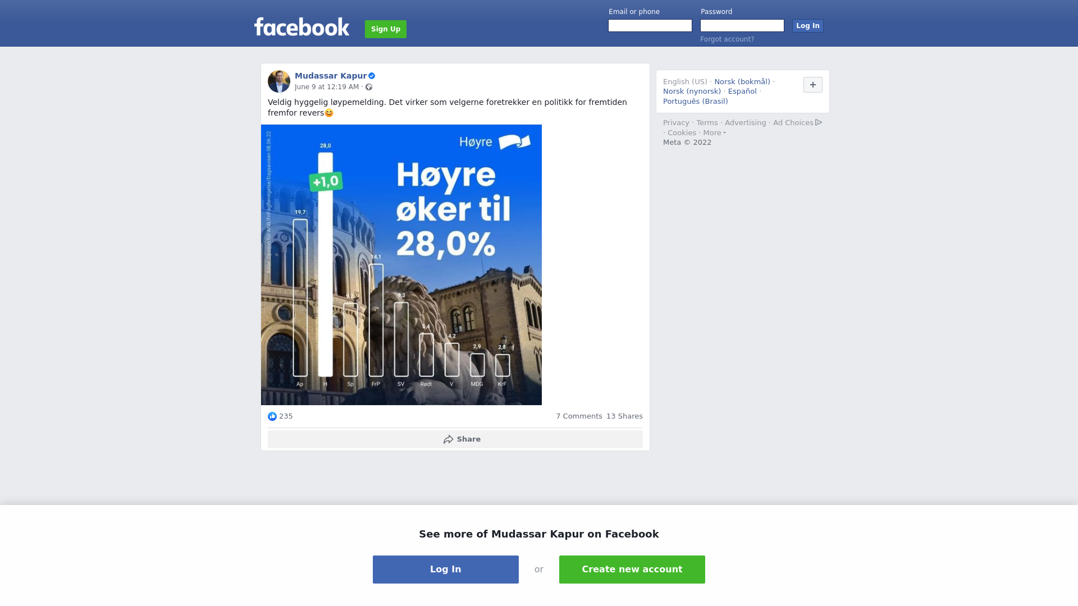Viewport: 1078px width, 606px height.
Task: Click the Create new account button
Action: tap(632, 570)
